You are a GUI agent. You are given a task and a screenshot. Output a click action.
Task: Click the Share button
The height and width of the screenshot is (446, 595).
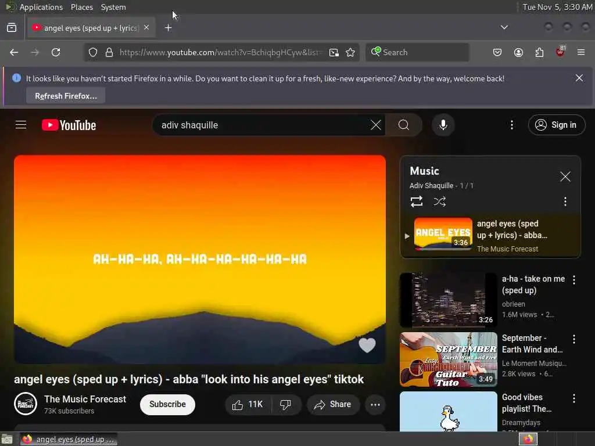pyautogui.click(x=333, y=405)
